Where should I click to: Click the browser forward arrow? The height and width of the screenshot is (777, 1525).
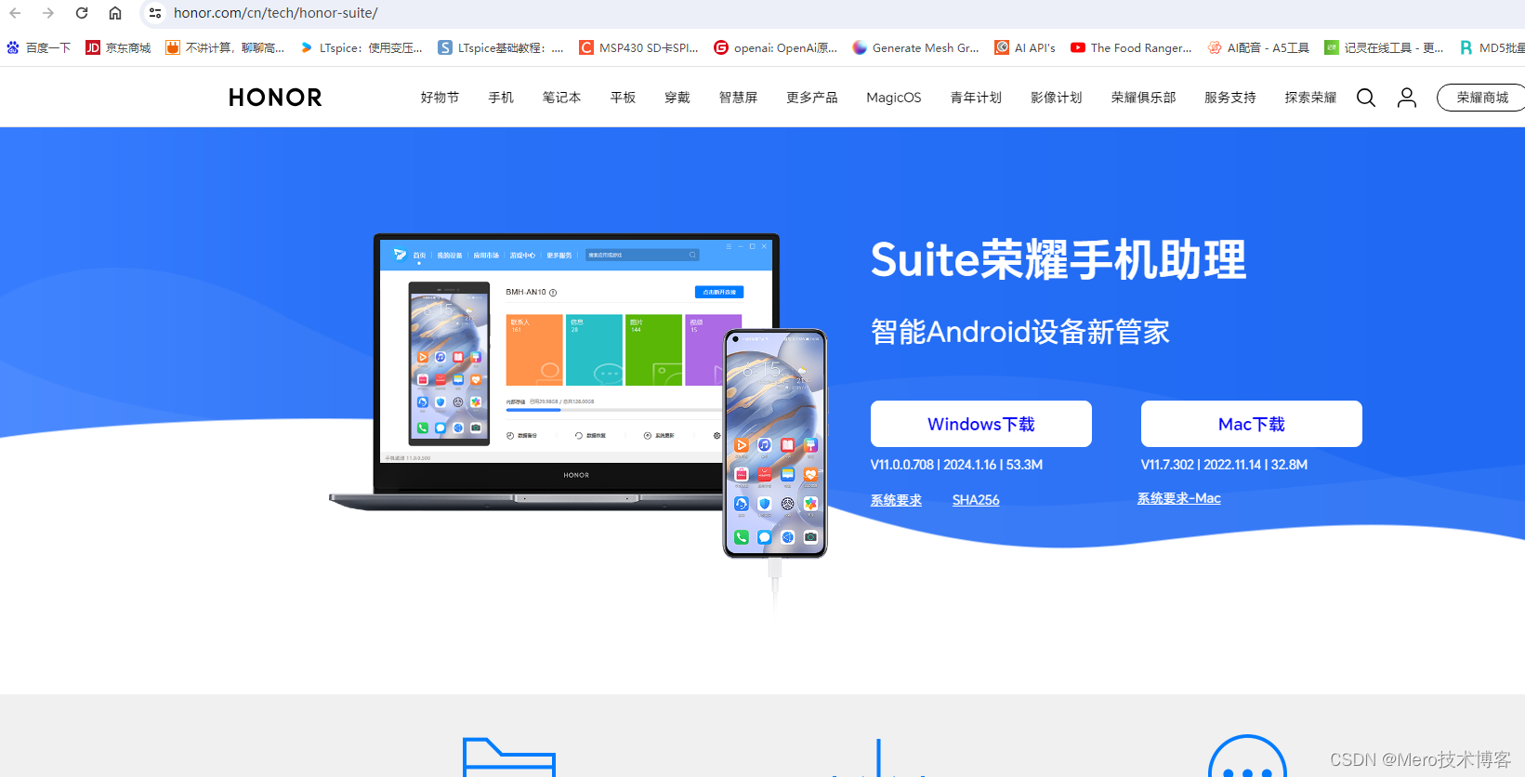48,13
